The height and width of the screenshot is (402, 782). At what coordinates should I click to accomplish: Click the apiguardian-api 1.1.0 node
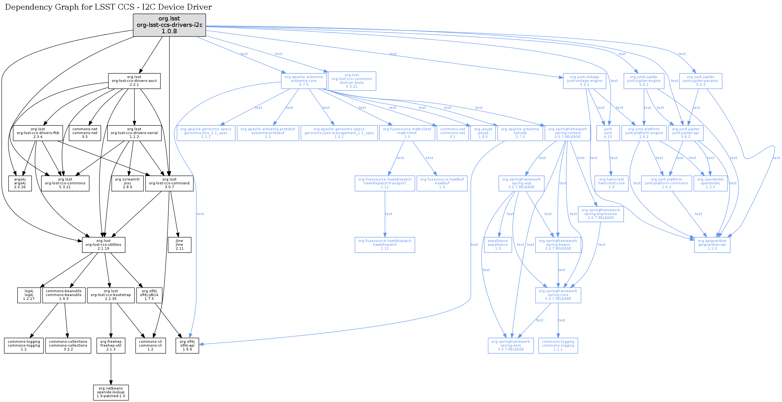point(712,245)
